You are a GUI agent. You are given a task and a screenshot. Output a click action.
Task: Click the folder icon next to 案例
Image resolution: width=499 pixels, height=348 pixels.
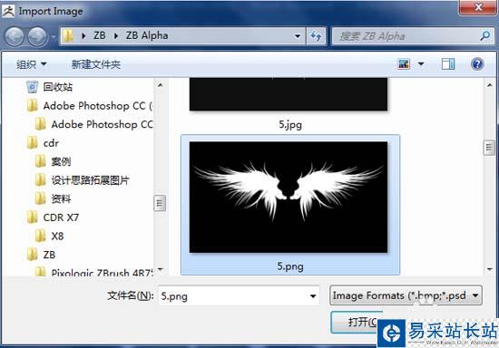click(x=41, y=161)
